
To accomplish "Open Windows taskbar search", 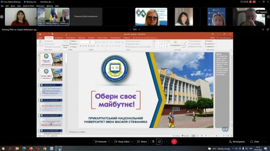I will pyautogui.click(x=10, y=149).
